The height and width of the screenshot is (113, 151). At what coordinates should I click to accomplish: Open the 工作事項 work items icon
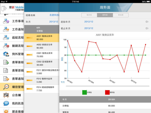point(6,21)
